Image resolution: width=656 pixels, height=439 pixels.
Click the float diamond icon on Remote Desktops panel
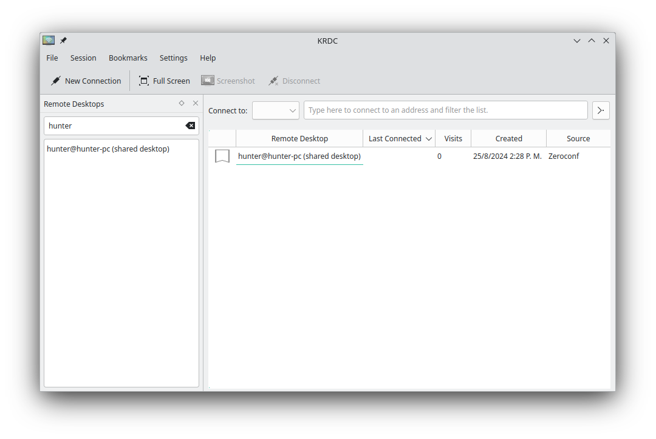click(x=181, y=103)
